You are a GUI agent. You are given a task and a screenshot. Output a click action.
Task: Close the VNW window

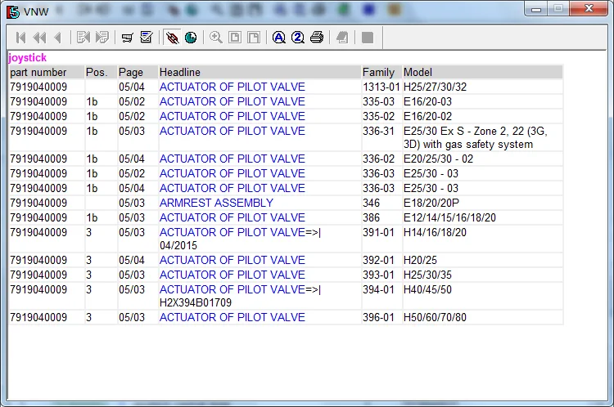[x=589, y=9]
